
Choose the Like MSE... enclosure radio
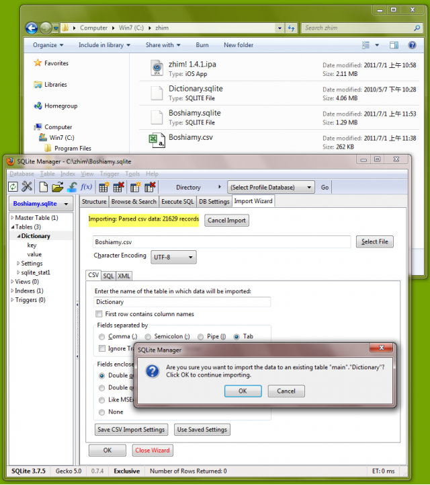click(x=101, y=400)
